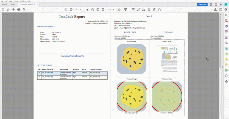Open Organize Pages pink icon

pyautogui.click(x=226, y=32)
